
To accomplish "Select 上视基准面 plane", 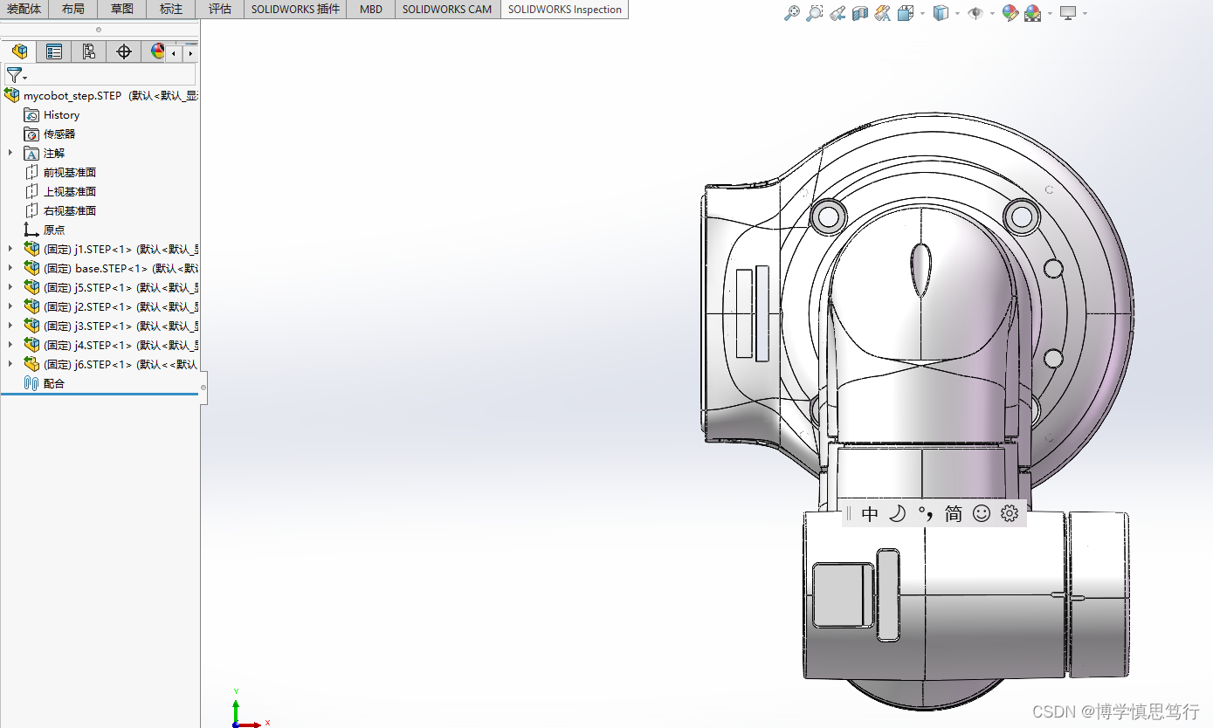I will click(61, 191).
